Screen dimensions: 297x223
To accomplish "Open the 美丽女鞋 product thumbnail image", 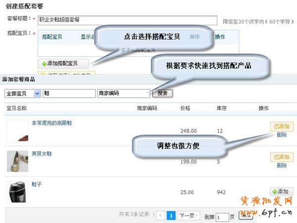I will point(17,161).
